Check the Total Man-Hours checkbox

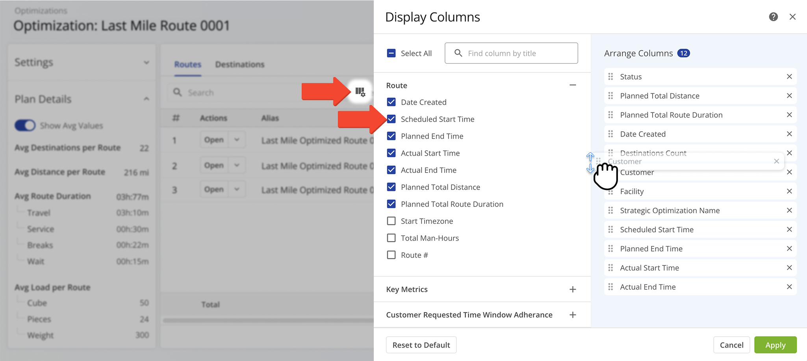tap(391, 238)
